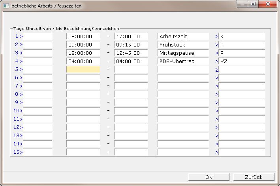Click the application icon in title bar
The height and width of the screenshot is (186, 280).
pos(6,4)
